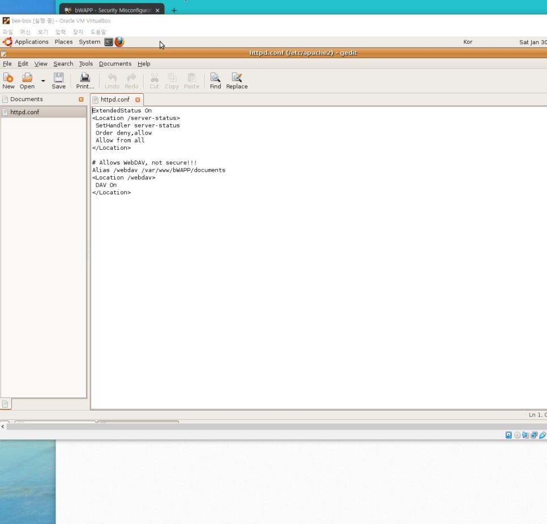Screen dimensions: 547x524
Task: Open VirtualBox 장치 menu
Action: 78,32
